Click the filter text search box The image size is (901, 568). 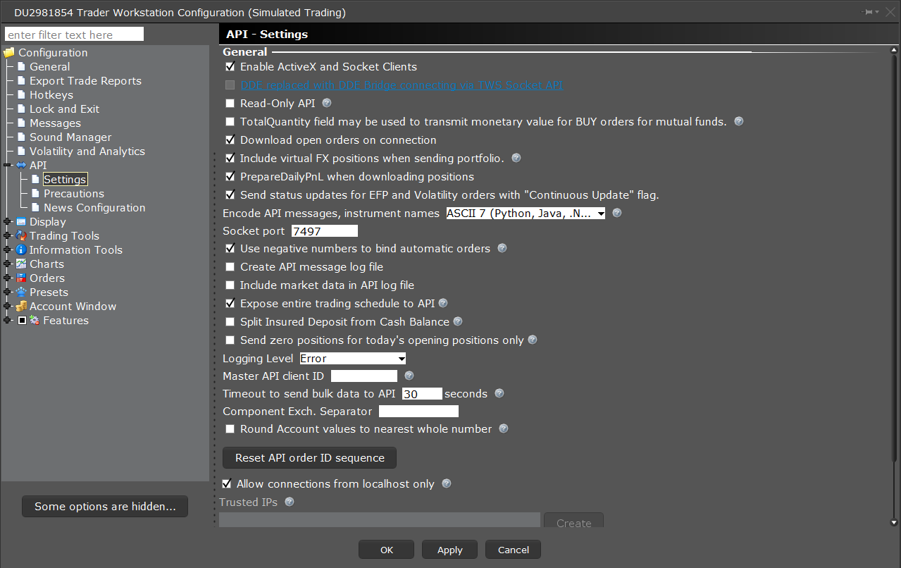[74, 35]
